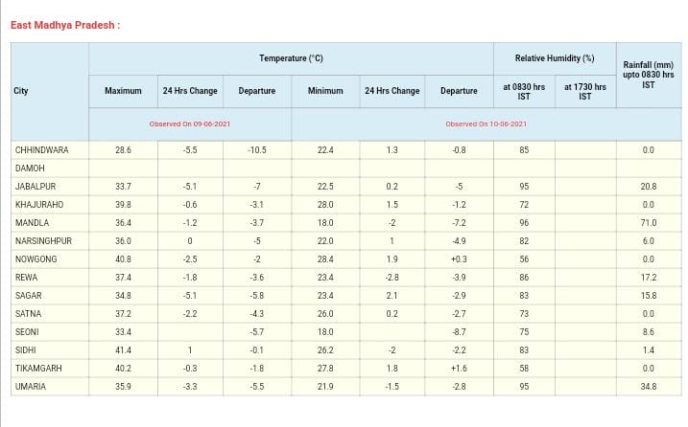The height and width of the screenshot is (427, 688).
Task: Click the KHAJURAHO city cell
Action: (40, 205)
